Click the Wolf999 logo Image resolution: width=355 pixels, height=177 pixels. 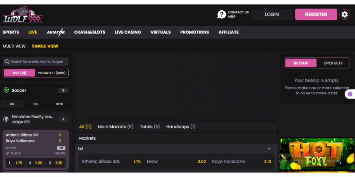(x=23, y=15)
